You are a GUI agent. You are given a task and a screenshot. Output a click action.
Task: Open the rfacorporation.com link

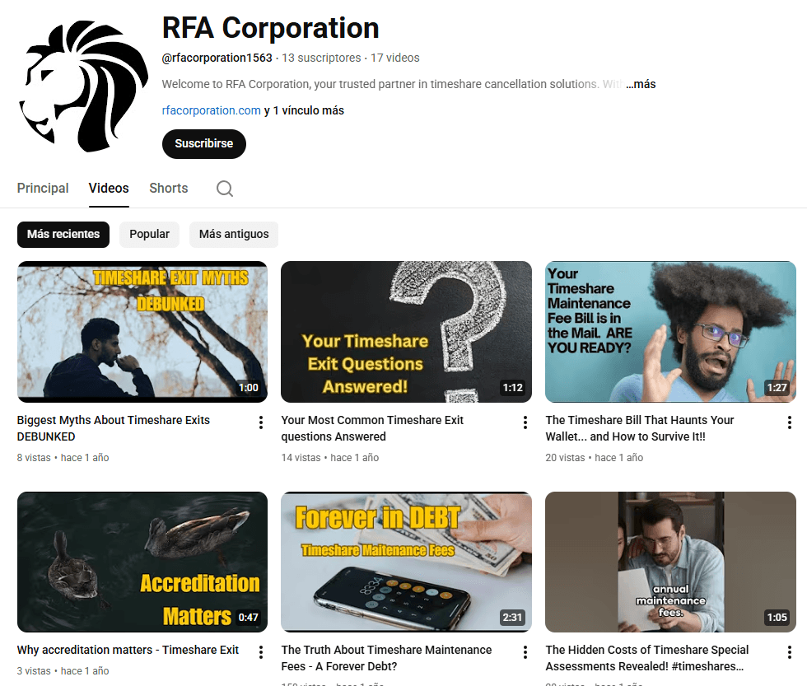pos(212,110)
